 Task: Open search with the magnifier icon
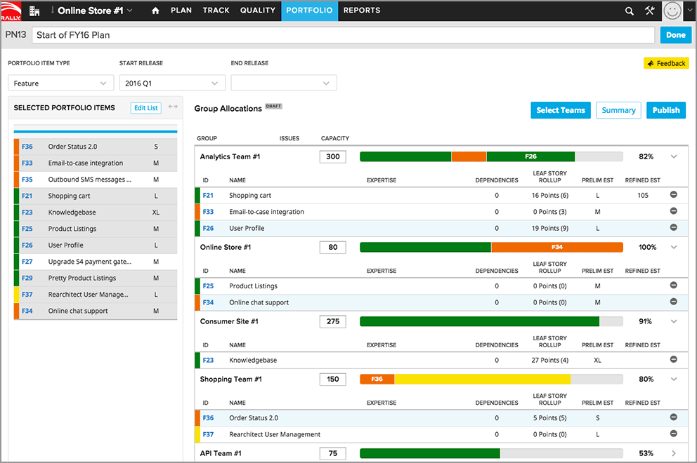pyautogui.click(x=630, y=11)
